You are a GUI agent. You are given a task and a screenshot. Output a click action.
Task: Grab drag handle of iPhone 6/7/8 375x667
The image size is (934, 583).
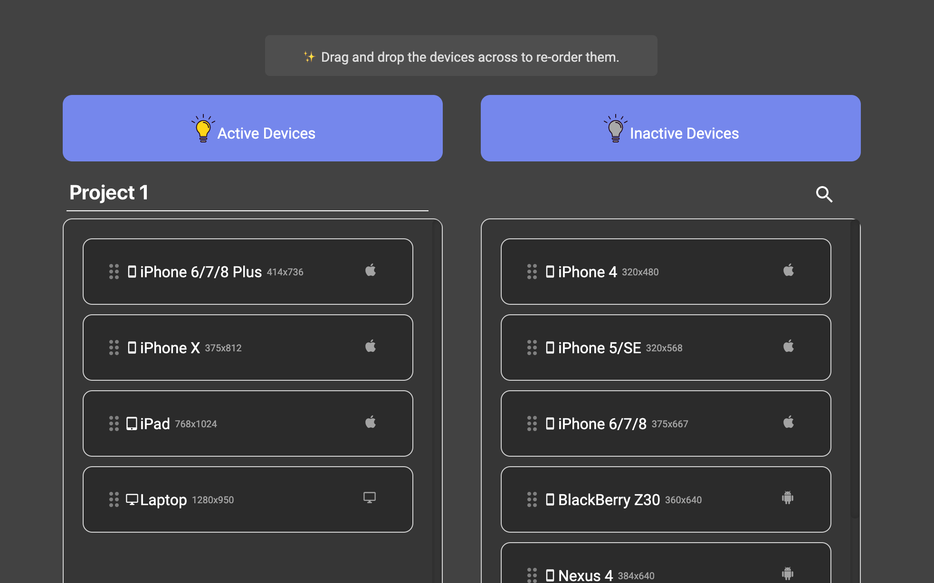click(x=532, y=423)
